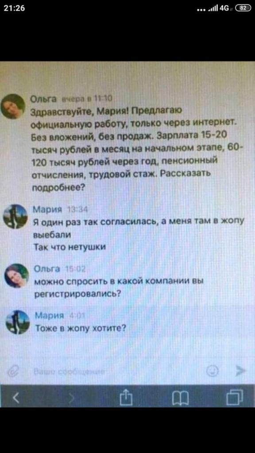Tap Мария's avatar on the last message
Viewport: 255px width, 453px height.
click(17, 322)
